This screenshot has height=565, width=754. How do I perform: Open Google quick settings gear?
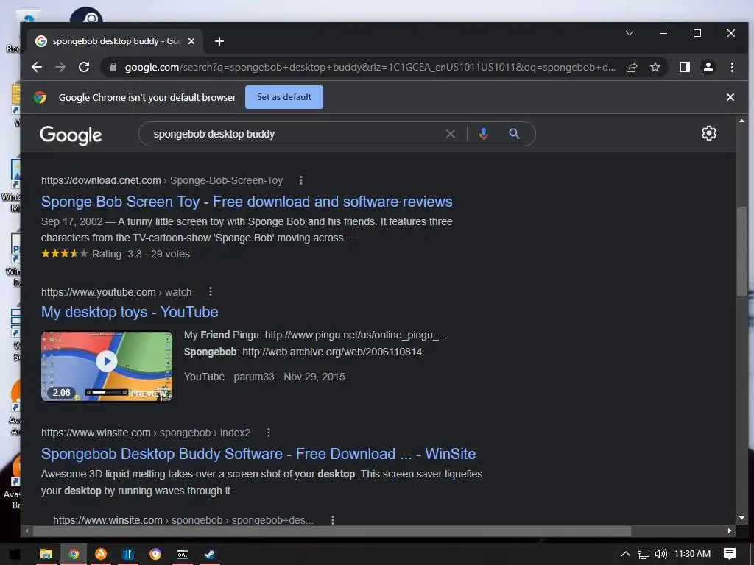pos(709,133)
